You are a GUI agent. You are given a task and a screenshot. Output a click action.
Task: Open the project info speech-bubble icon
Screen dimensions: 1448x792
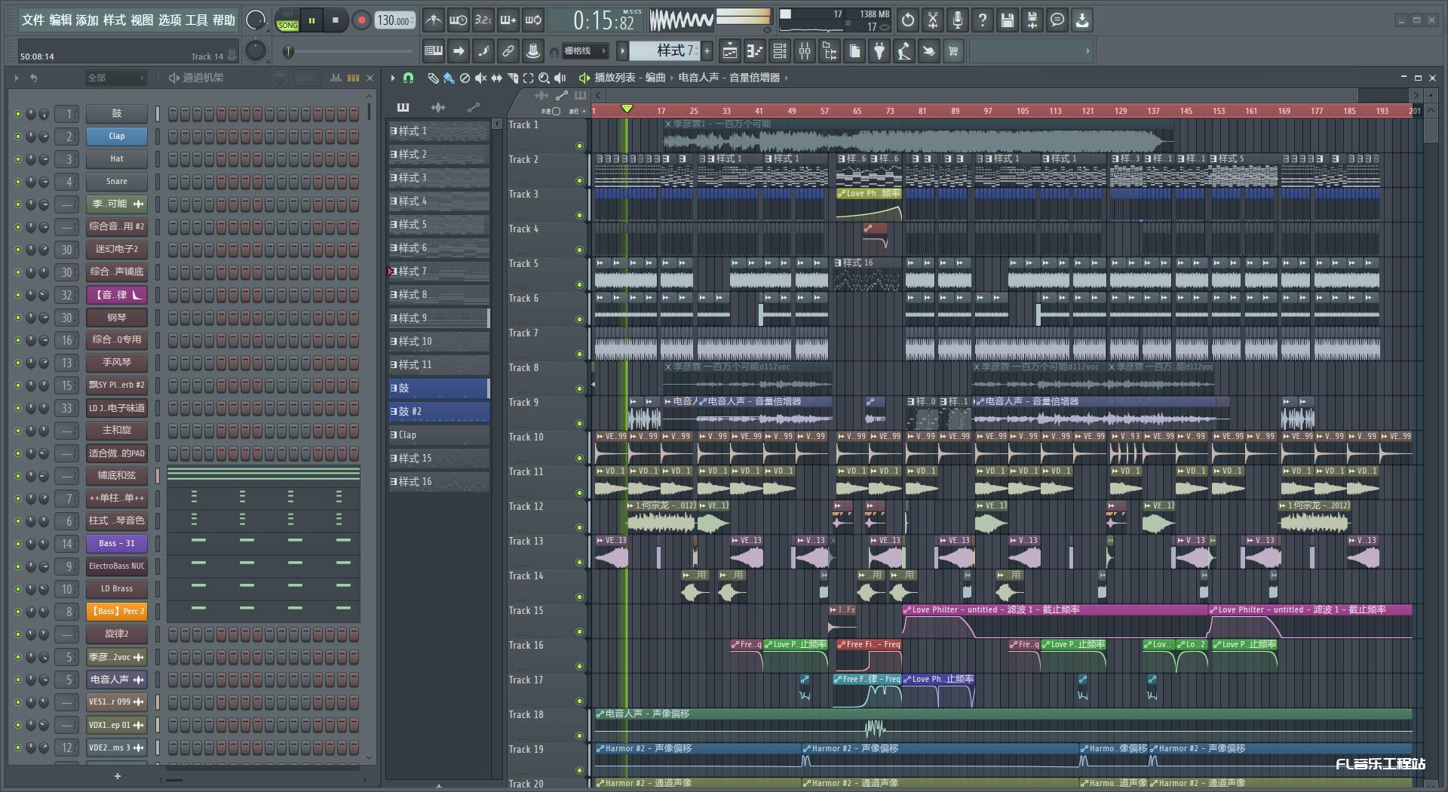pyautogui.click(x=1057, y=20)
